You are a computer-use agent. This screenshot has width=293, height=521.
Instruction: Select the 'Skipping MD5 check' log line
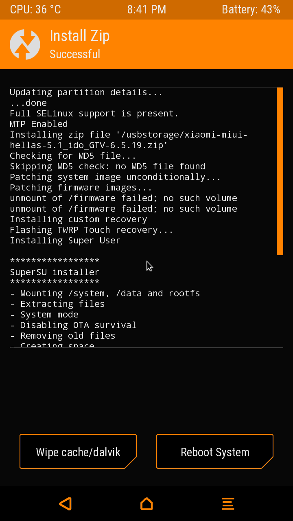[x=107, y=166]
